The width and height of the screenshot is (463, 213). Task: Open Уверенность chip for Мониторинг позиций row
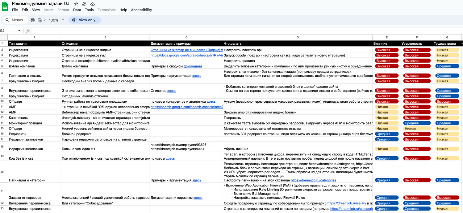click(x=417, y=123)
